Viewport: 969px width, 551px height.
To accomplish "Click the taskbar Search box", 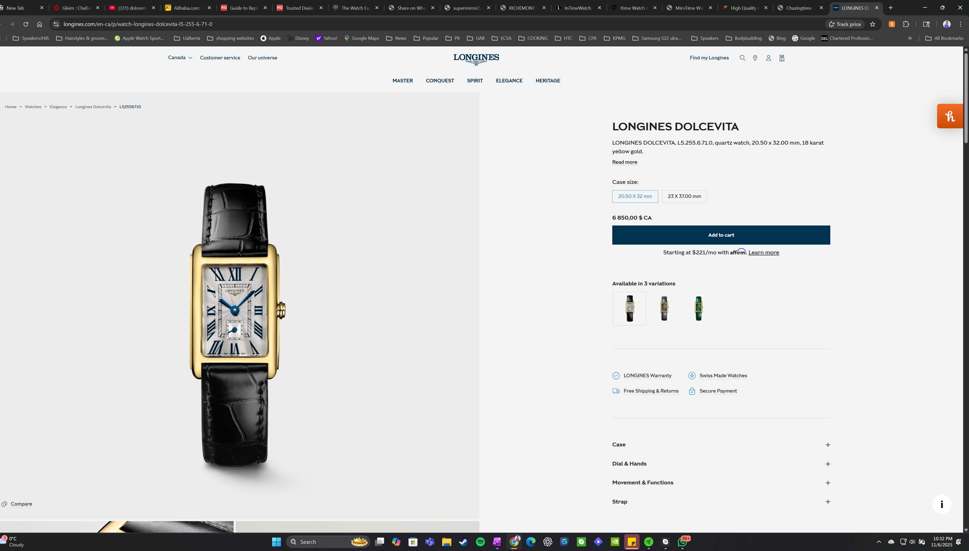I will pyautogui.click(x=328, y=542).
